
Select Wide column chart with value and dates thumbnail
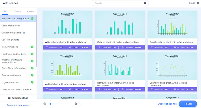point(67,24)
